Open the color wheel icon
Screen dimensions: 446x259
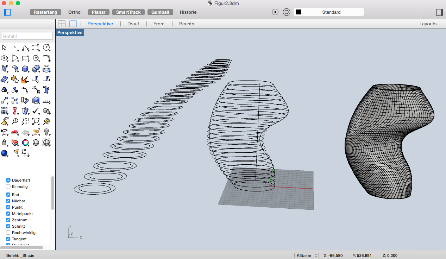(25, 143)
